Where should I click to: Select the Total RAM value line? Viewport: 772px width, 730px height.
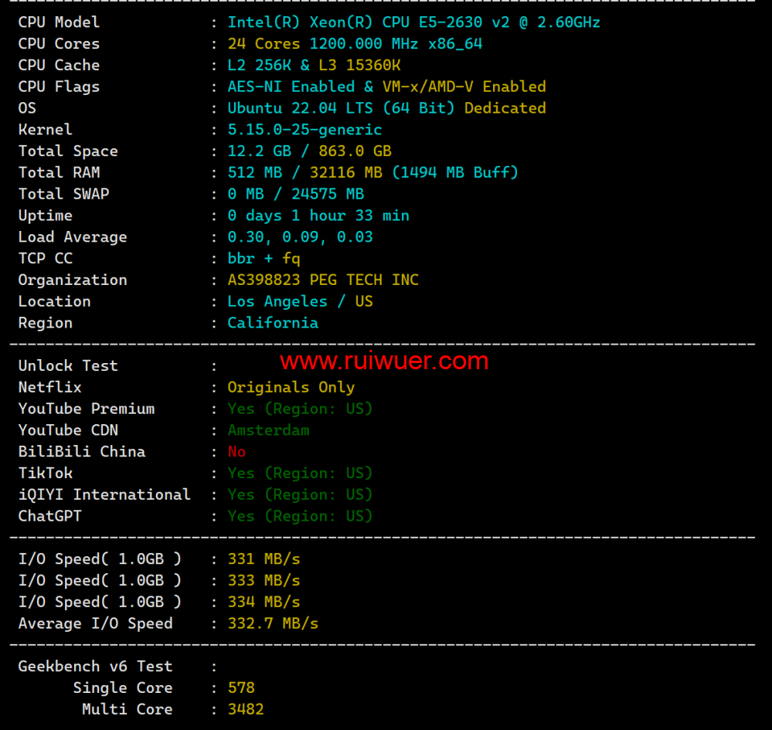coord(372,173)
